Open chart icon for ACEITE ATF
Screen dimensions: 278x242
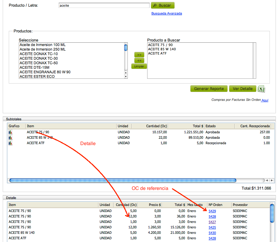tap(10, 143)
